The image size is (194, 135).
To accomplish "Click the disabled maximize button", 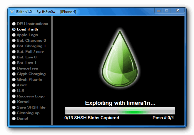I will [x=167, y=11].
